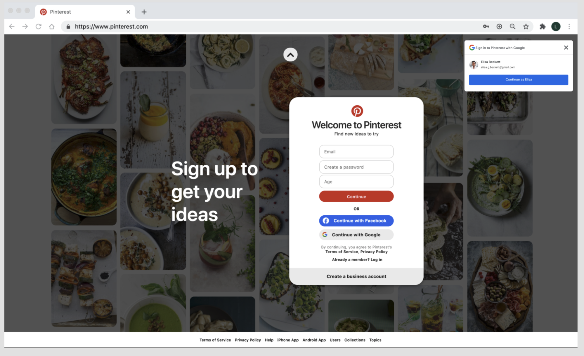This screenshot has width=584, height=356.
Task: Click the Privacy Policy link in footer
Action: [247, 340]
